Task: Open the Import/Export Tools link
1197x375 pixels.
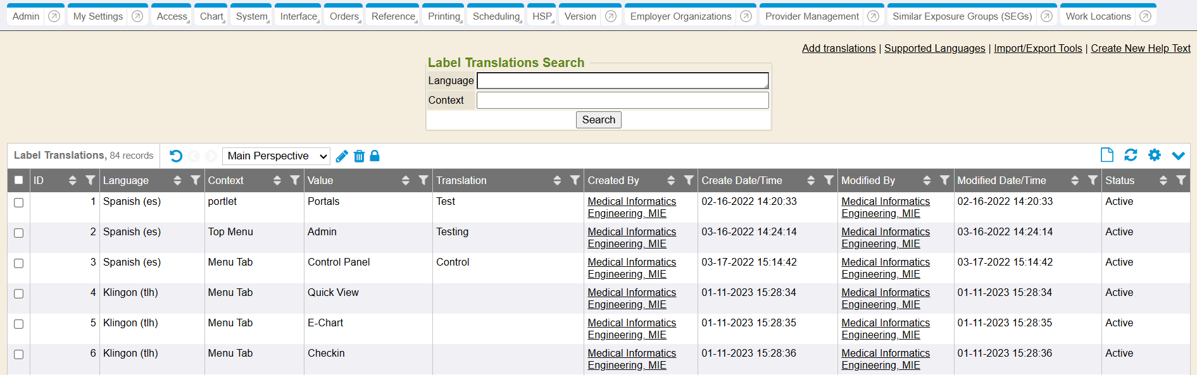Action: [1037, 48]
